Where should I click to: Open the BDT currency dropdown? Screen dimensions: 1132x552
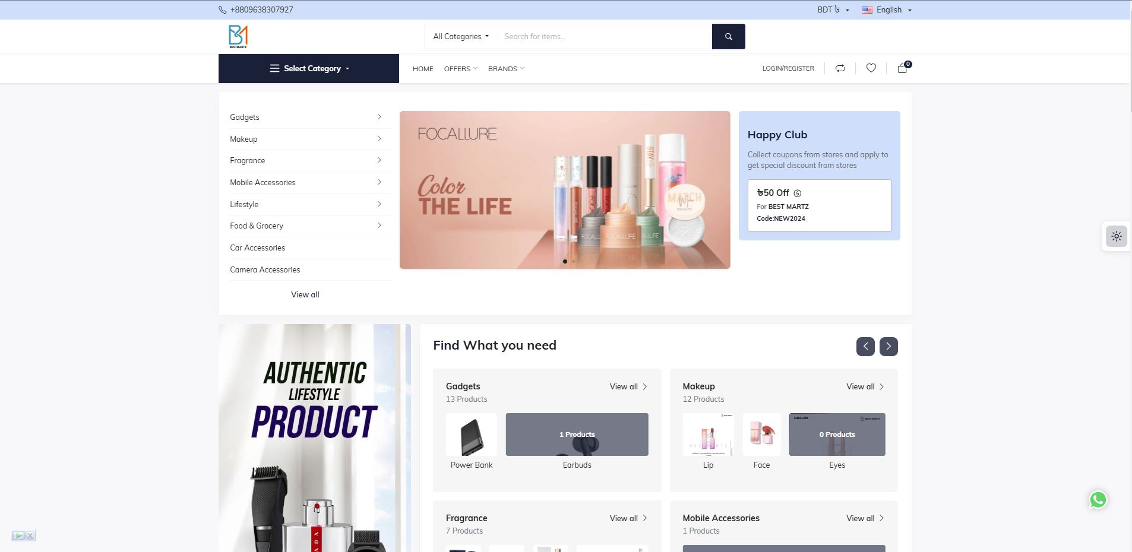pos(833,10)
